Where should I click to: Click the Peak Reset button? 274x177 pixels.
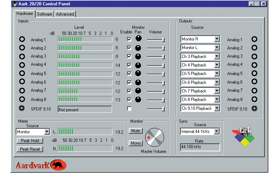click(x=30, y=149)
